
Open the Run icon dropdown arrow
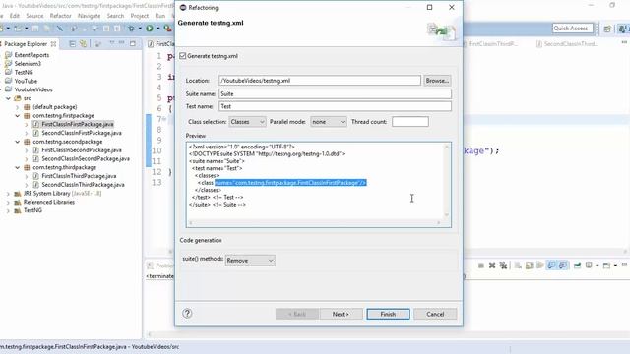157,29
